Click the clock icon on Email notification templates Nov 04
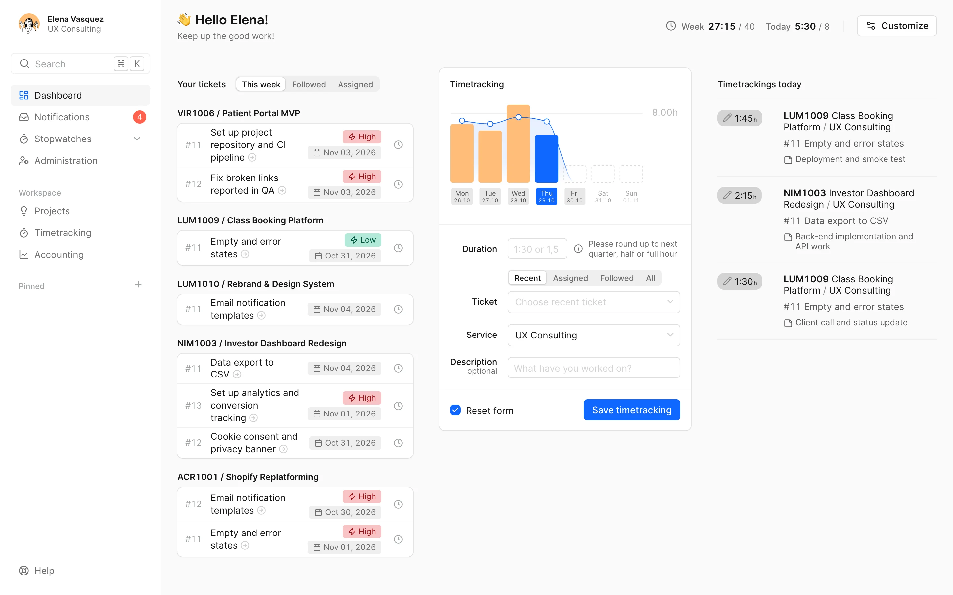The width and height of the screenshot is (953, 595). 398,309
